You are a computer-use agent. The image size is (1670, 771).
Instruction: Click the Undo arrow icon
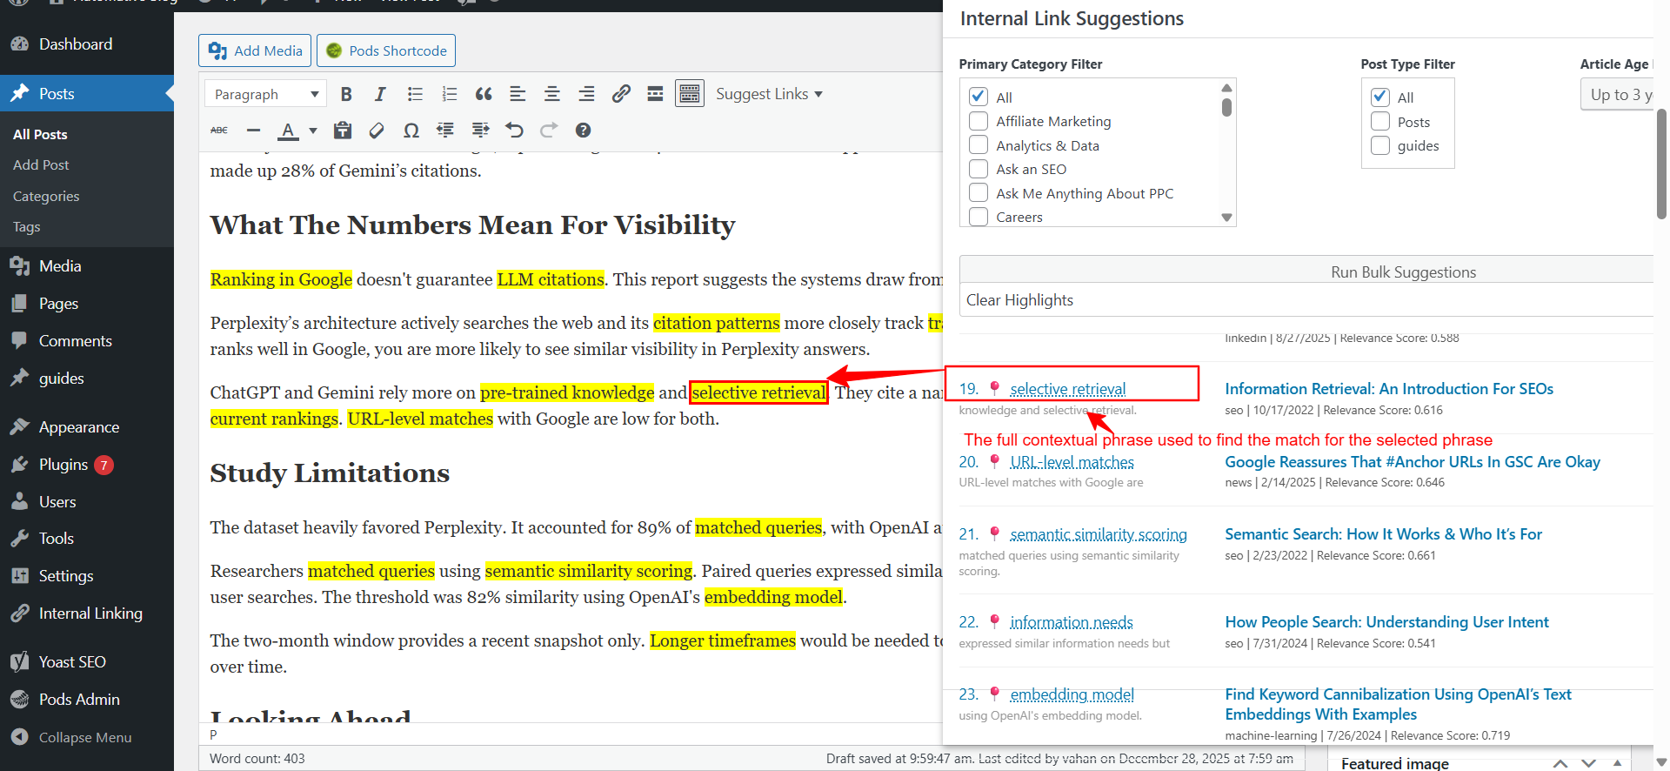[514, 131]
